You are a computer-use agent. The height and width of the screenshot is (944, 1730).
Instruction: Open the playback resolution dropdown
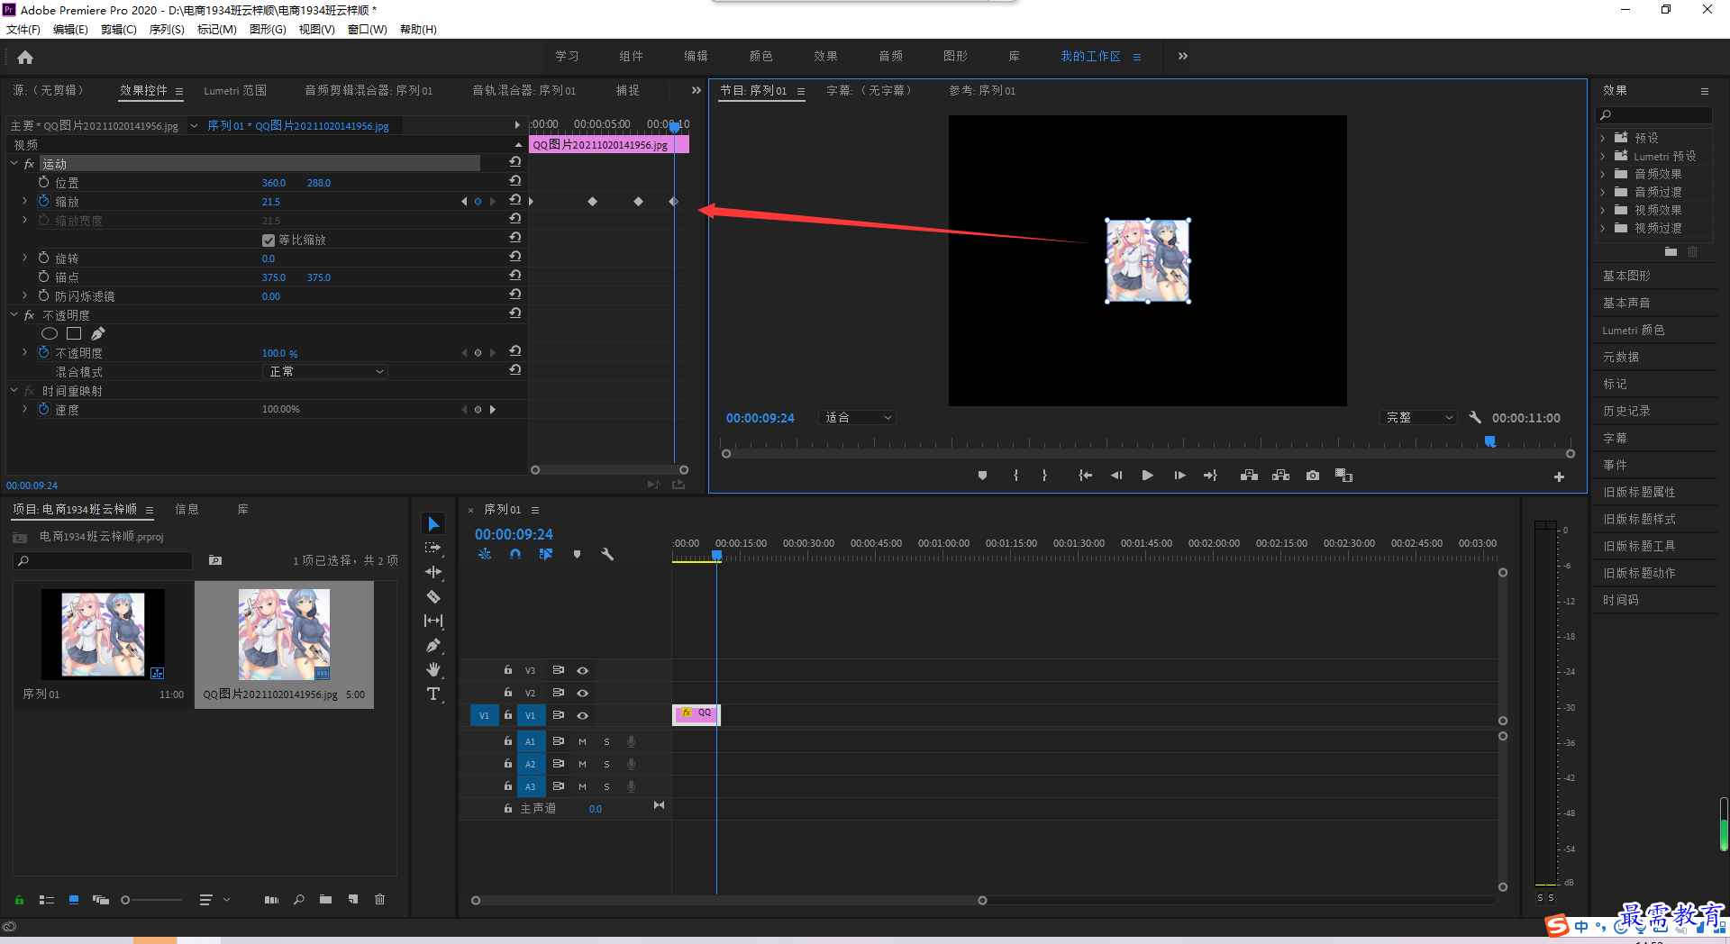click(1418, 418)
